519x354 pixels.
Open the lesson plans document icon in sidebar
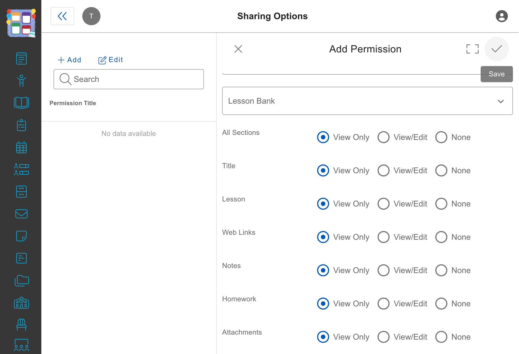click(x=21, y=58)
